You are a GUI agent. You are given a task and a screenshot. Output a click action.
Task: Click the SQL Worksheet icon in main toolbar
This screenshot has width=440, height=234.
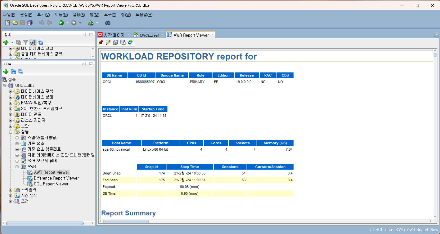tap(91, 23)
